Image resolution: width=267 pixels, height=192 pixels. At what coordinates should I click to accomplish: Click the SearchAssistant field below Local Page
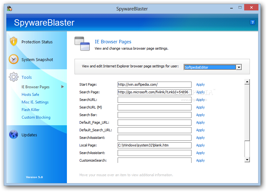tap(154, 153)
